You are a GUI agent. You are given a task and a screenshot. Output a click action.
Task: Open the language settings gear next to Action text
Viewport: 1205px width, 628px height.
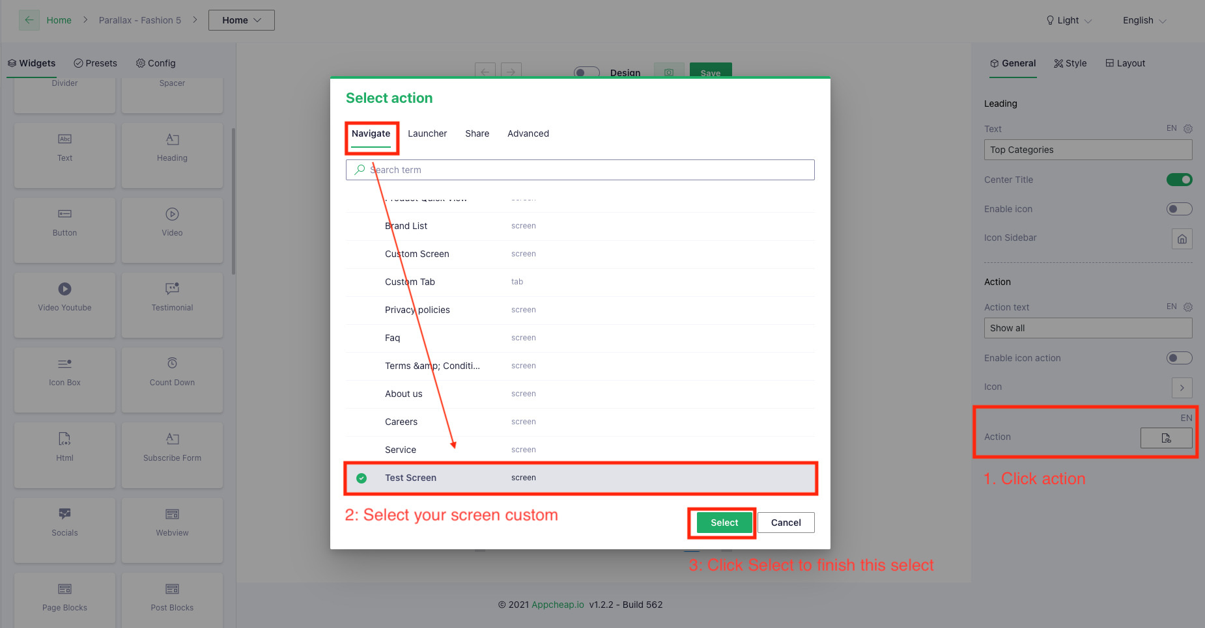1187,307
